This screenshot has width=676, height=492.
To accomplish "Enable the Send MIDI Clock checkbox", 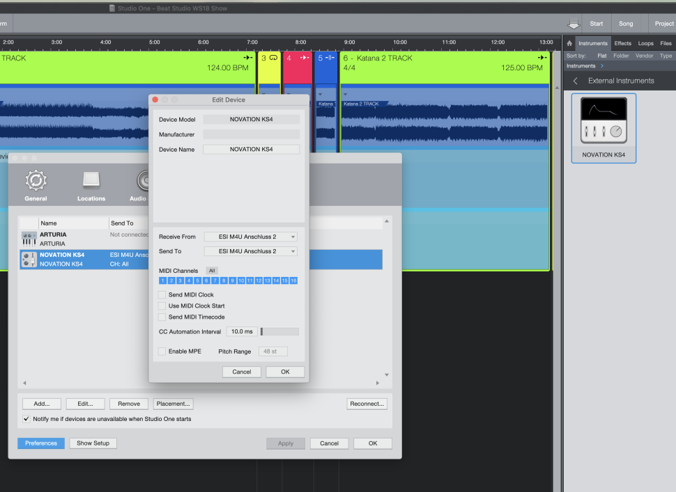I will point(162,295).
